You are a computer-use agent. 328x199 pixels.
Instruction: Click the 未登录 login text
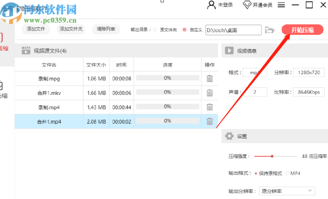click(x=225, y=5)
